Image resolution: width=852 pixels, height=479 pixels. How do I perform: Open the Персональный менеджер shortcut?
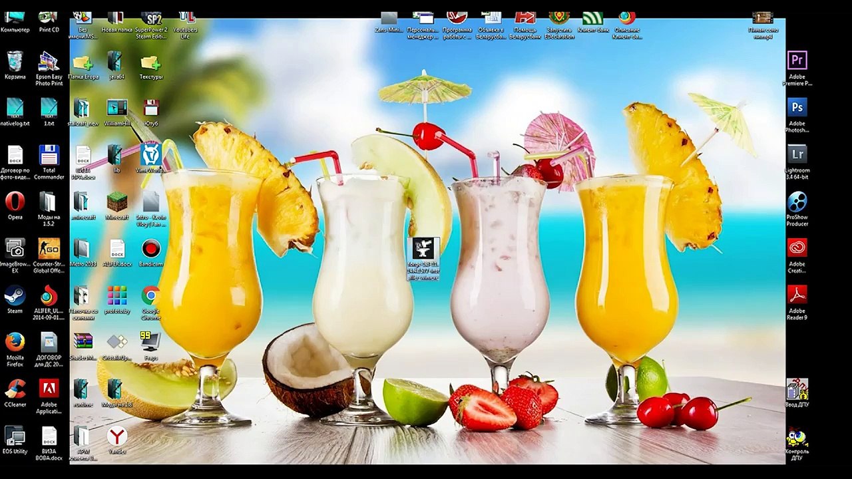point(423,25)
